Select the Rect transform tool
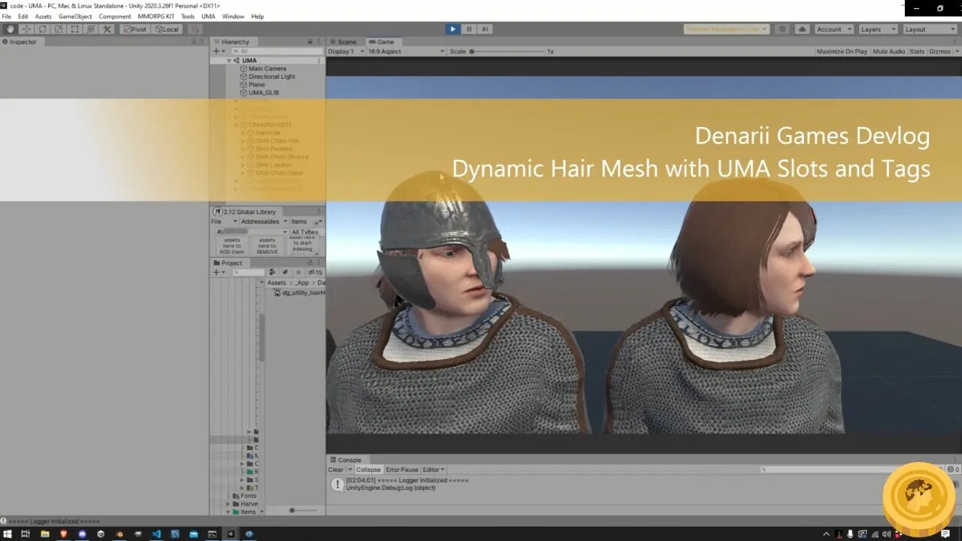This screenshot has width=962, height=541. click(x=74, y=29)
